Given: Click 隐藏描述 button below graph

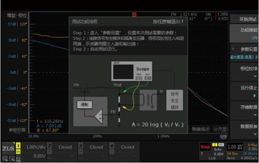Looking at the screenshot, I should (x=201, y=129).
